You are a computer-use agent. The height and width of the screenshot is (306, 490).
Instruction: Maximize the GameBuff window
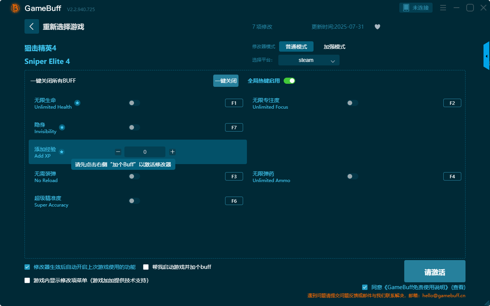coord(470,8)
